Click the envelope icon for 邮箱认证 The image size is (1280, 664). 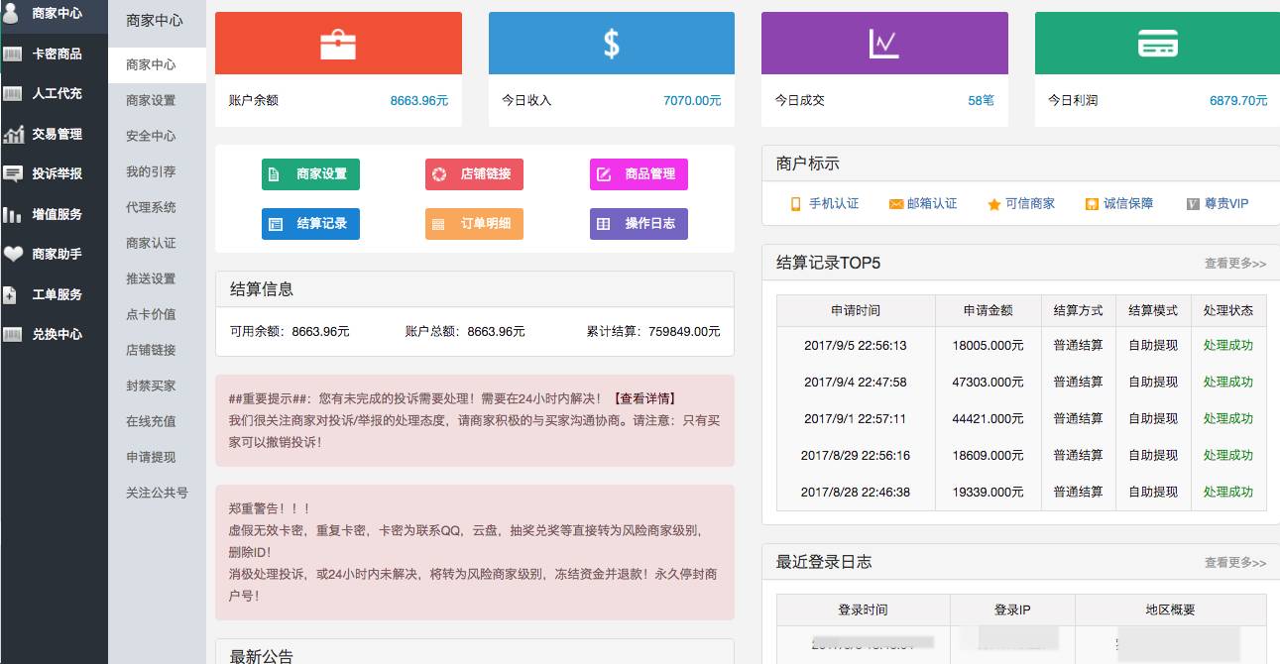pos(895,204)
